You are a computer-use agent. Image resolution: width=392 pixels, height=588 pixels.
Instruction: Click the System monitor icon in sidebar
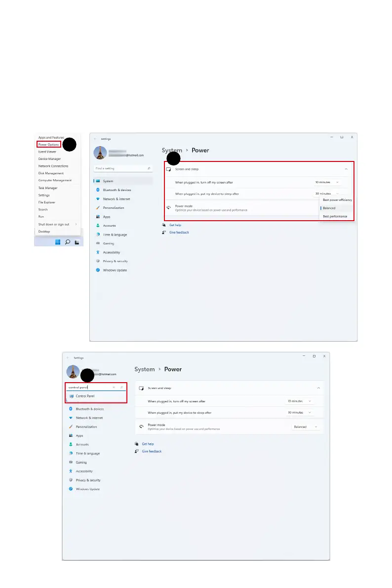click(x=98, y=181)
